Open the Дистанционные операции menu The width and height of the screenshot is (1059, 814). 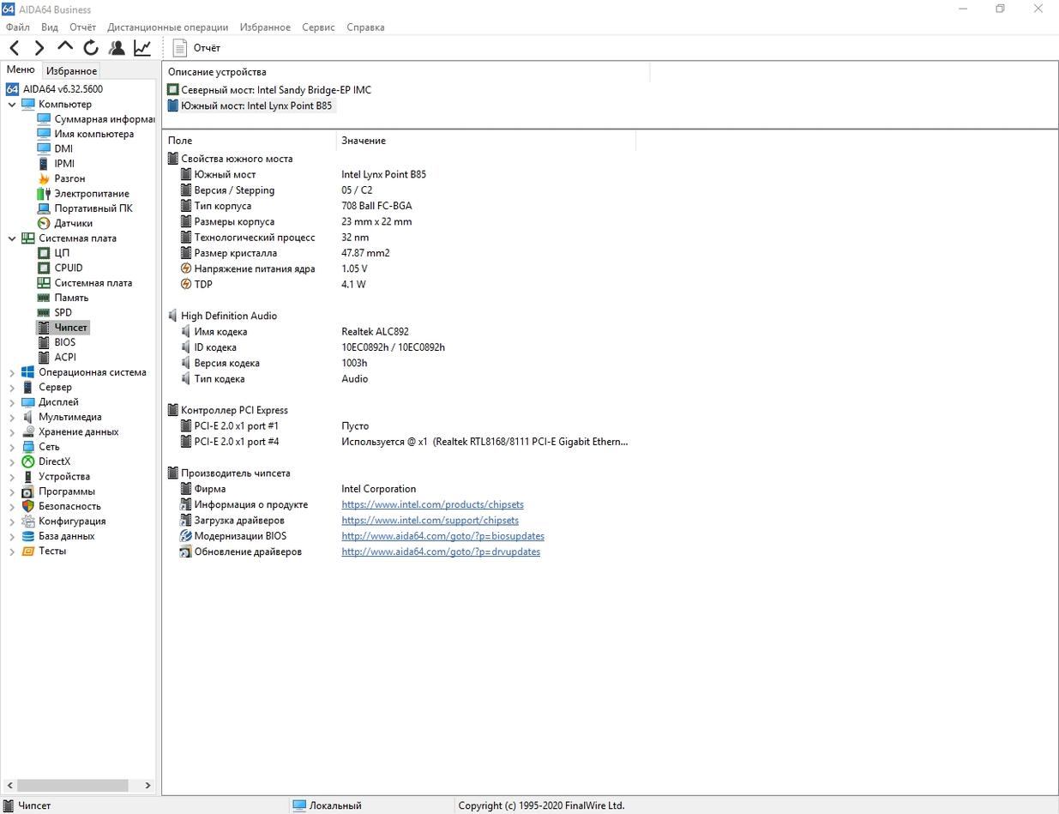pyautogui.click(x=168, y=27)
